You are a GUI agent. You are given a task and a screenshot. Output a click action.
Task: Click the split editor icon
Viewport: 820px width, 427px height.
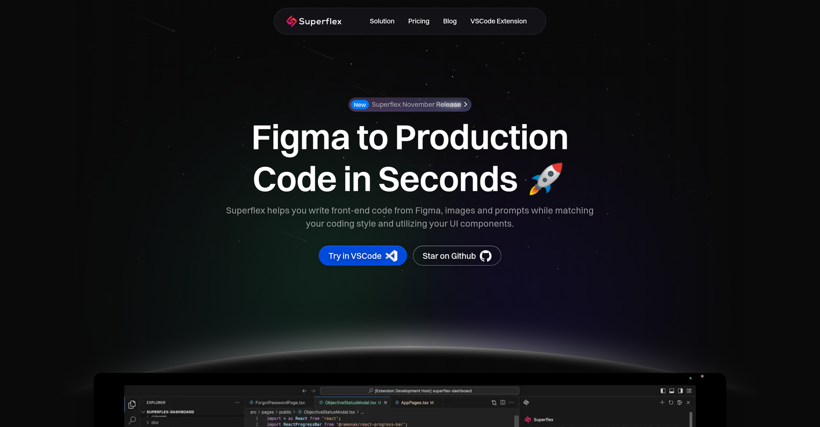coord(503,403)
